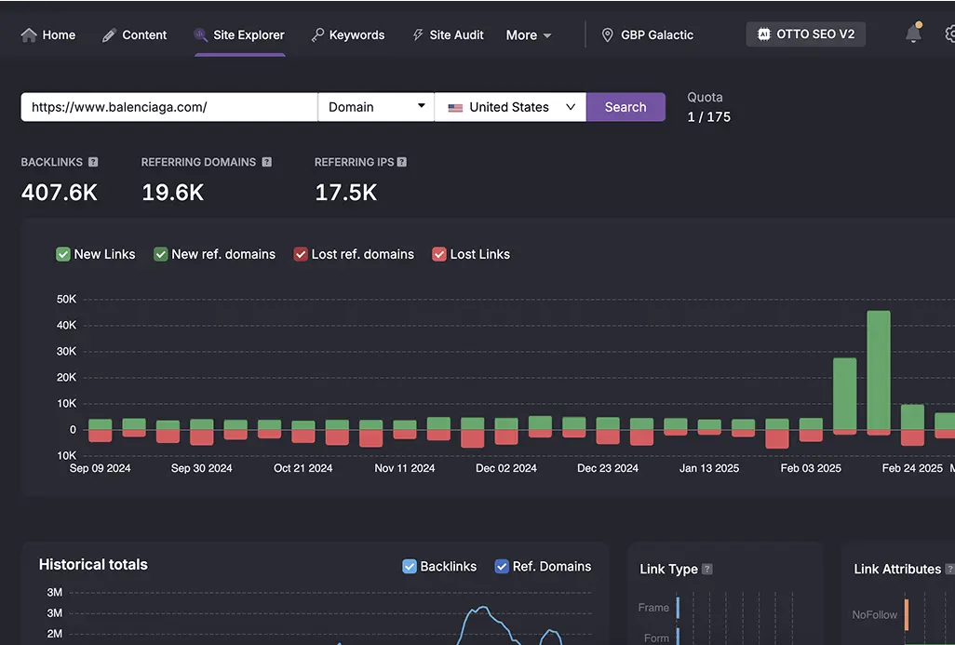Click the Frame label in Link Type
Screen dimensions: 955x645
(x=653, y=607)
